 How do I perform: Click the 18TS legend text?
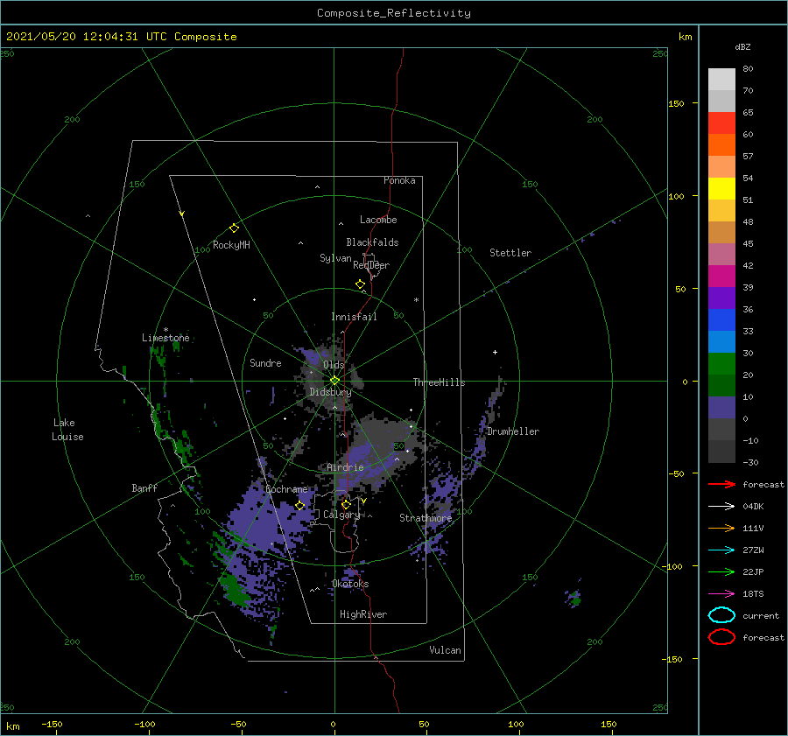pos(753,594)
